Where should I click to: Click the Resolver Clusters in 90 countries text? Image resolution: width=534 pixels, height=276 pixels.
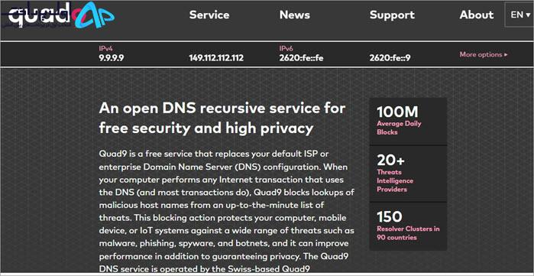tap(408, 233)
